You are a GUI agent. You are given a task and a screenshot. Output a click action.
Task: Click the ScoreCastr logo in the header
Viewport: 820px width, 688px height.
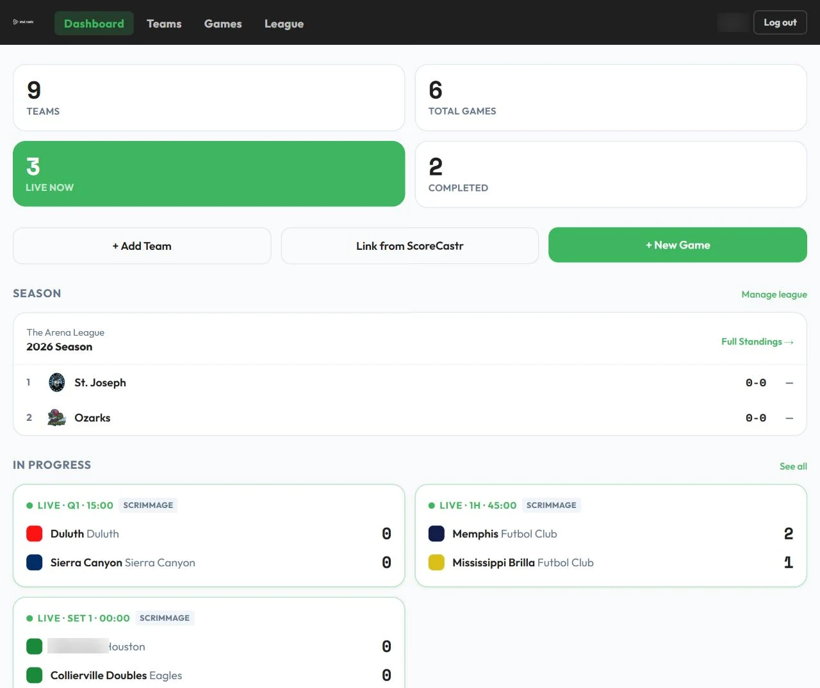[23, 22]
